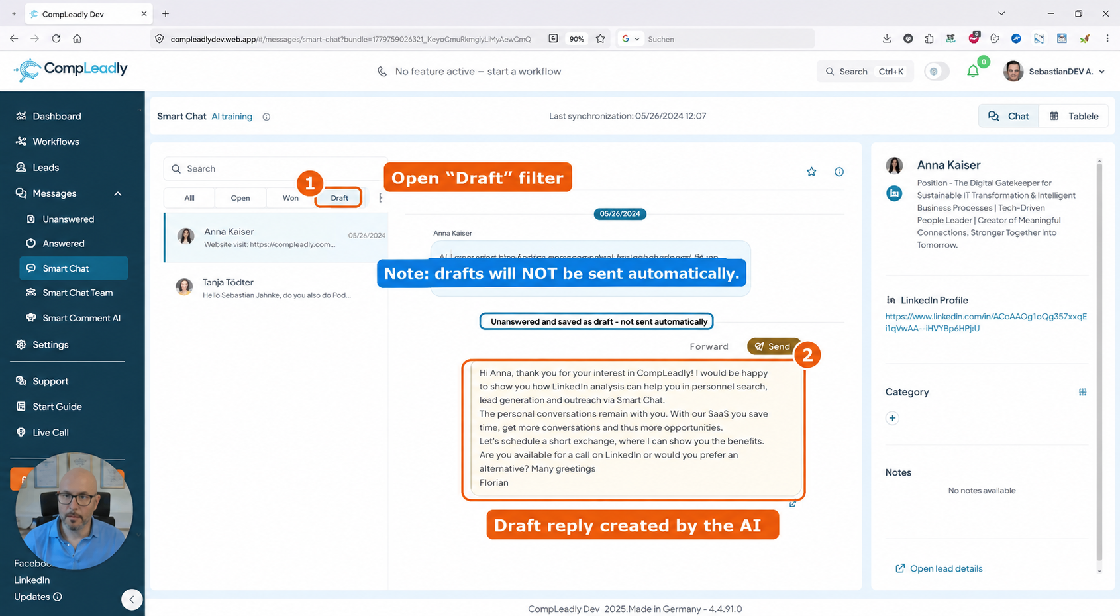Open the list all tabs dropdown

click(1001, 13)
